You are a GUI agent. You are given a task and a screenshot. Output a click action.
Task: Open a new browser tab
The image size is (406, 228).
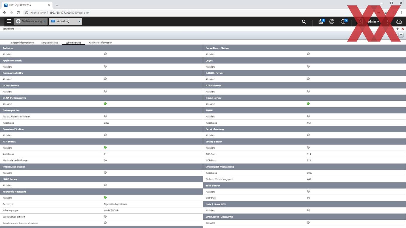(57, 5)
